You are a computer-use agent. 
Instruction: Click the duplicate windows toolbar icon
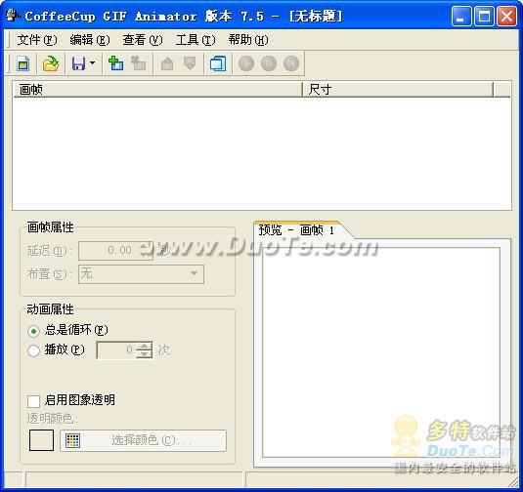click(x=218, y=63)
